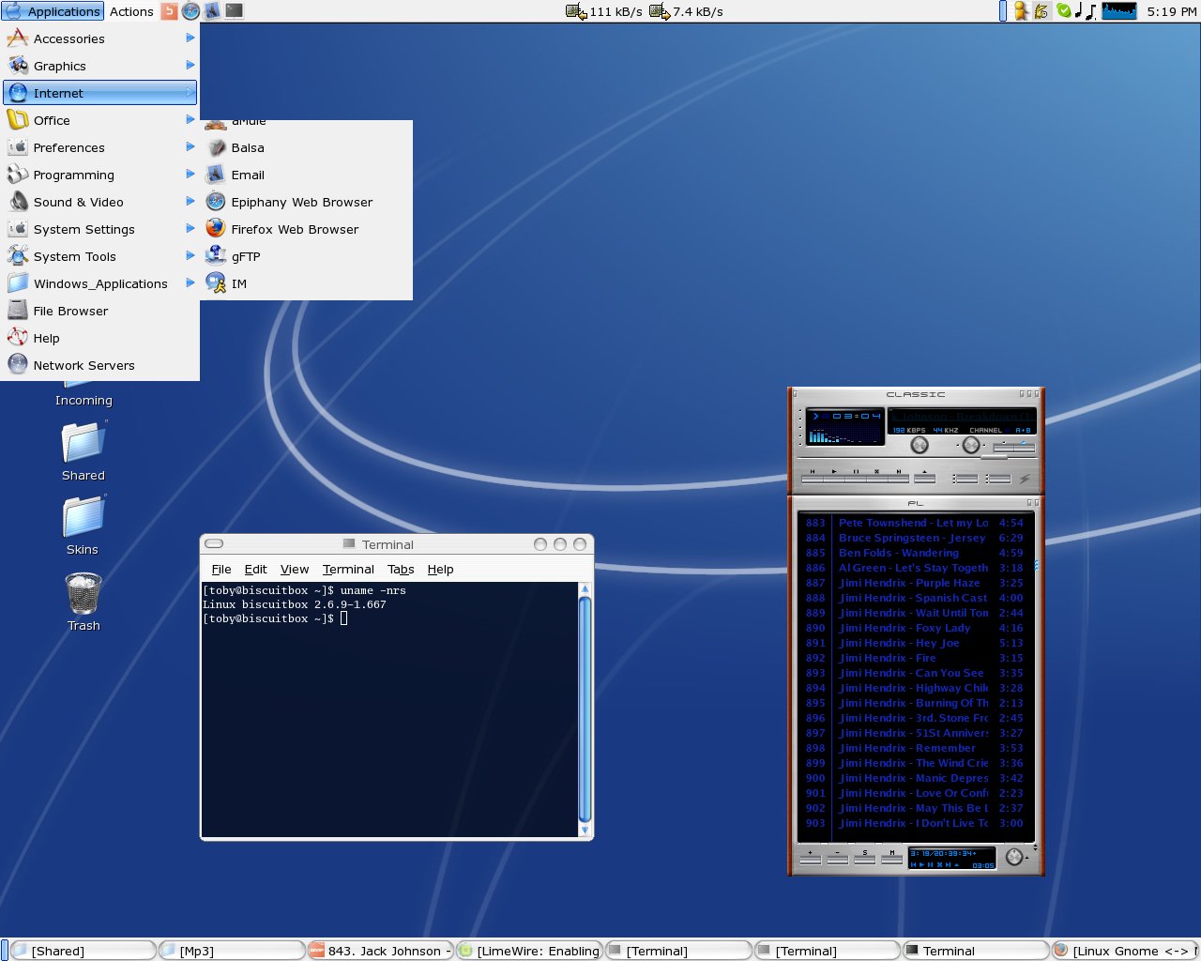
Task: Click eject button in Classic player
Action: click(x=924, y=477)
